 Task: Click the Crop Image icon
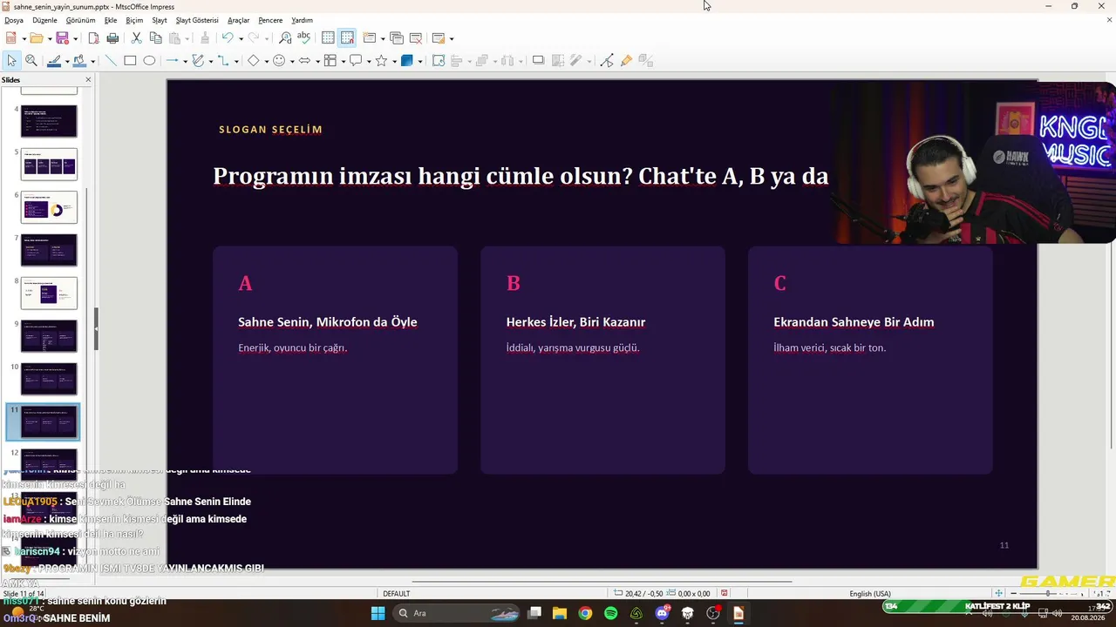(557, 61)
